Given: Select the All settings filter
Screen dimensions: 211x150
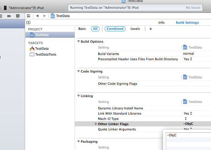Looking at the screenshot, I should pyautogui.click(x=95, y=29).
